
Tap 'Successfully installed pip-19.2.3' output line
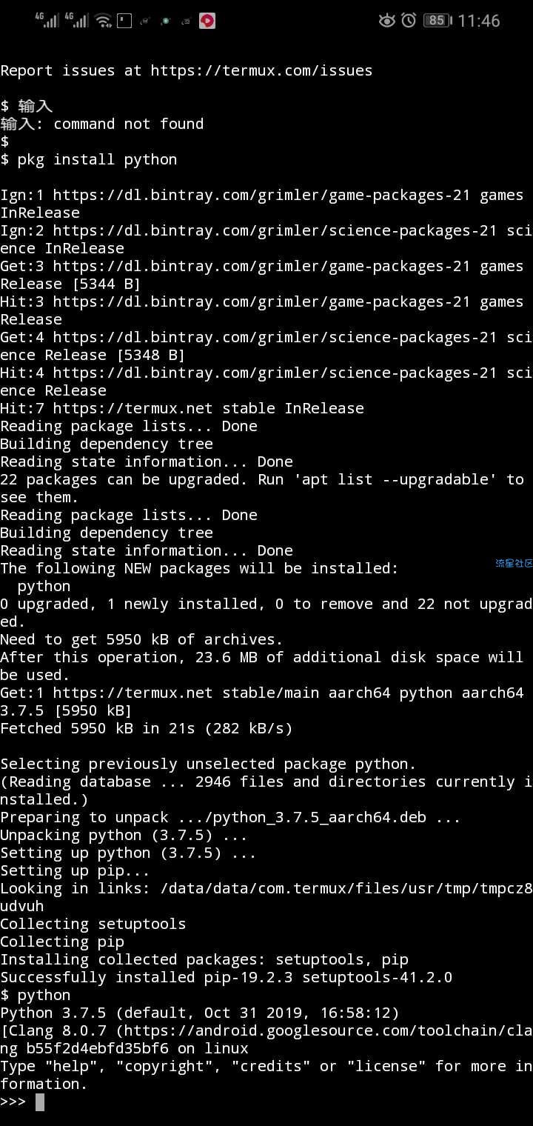[226, 978]
